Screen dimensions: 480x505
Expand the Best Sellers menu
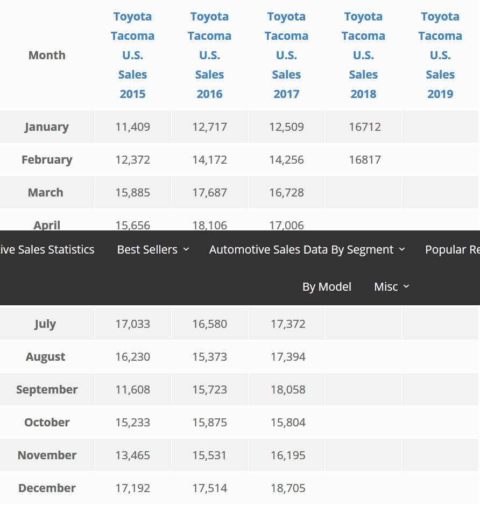pyautogui.click(x=153, y=250)
